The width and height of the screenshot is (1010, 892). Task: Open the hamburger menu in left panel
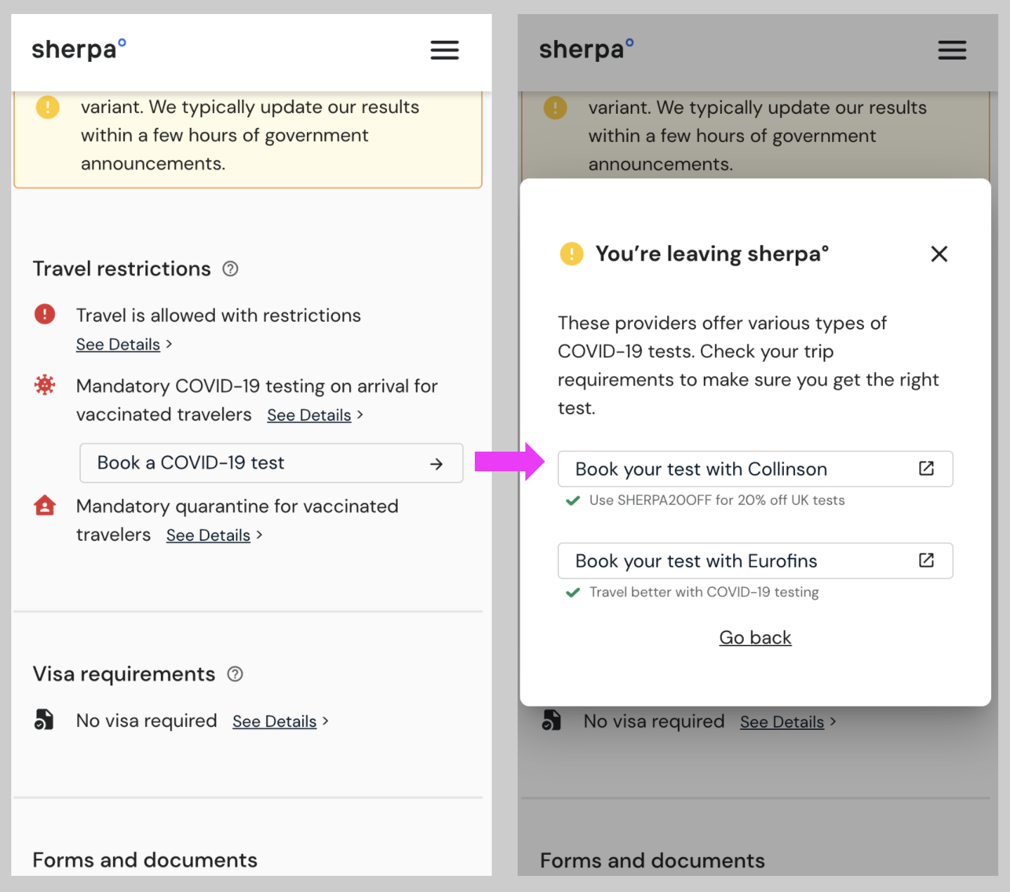coord(444,50)
